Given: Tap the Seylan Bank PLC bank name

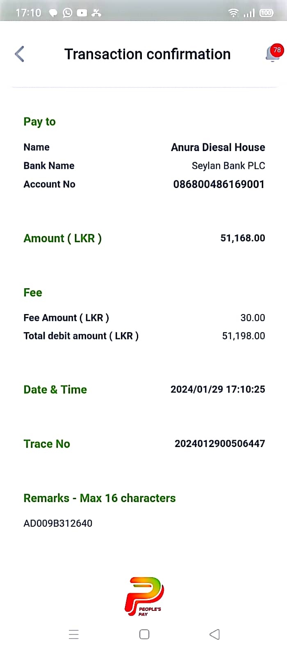Looking at the screenshot, I should [x=228, y=166].
